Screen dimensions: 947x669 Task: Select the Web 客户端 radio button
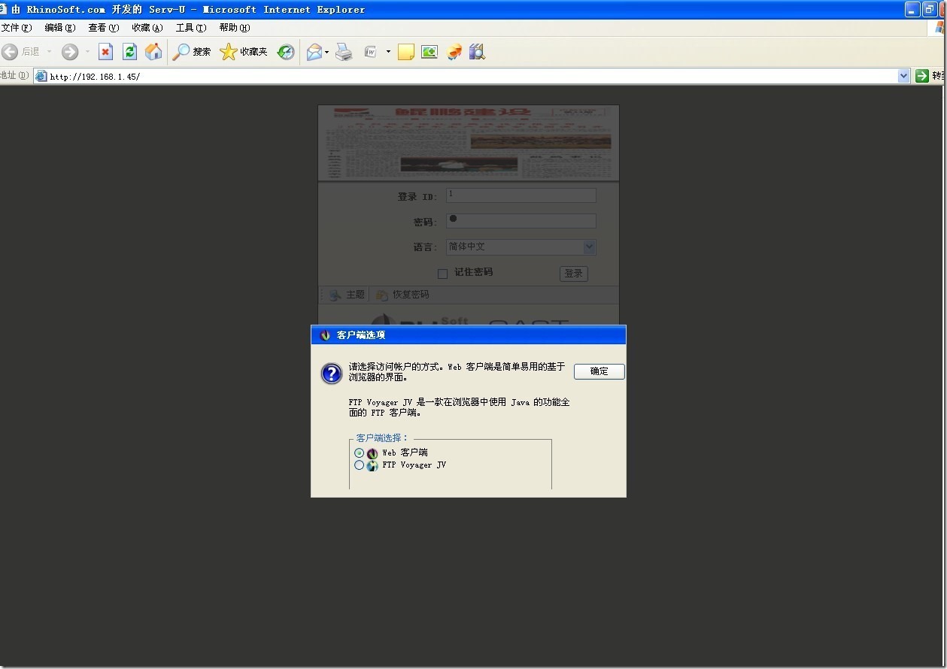point(360,453)
